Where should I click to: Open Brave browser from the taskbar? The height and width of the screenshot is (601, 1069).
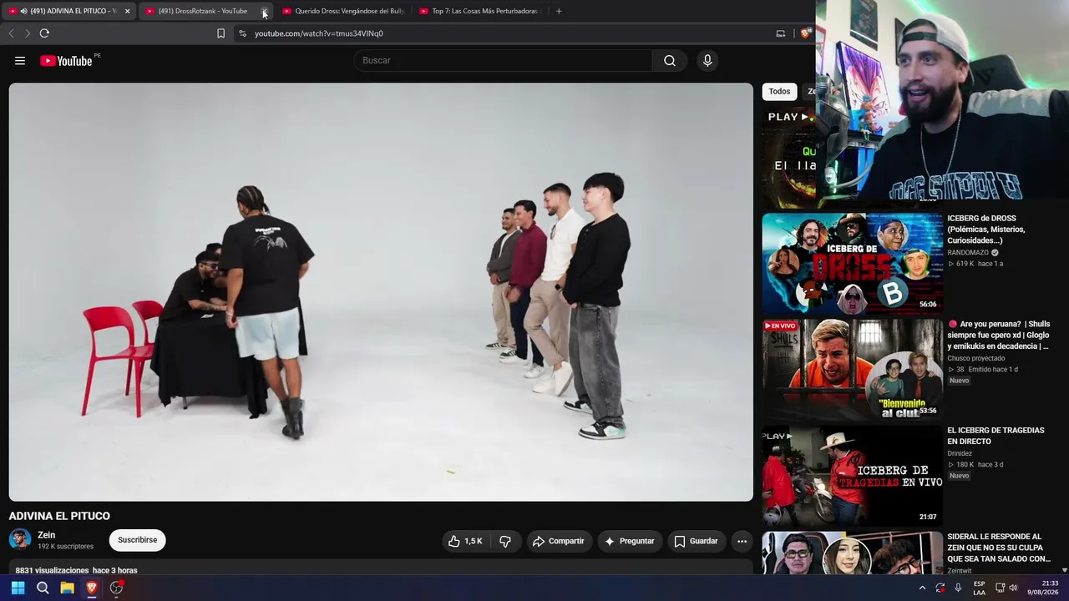[92, 588]
